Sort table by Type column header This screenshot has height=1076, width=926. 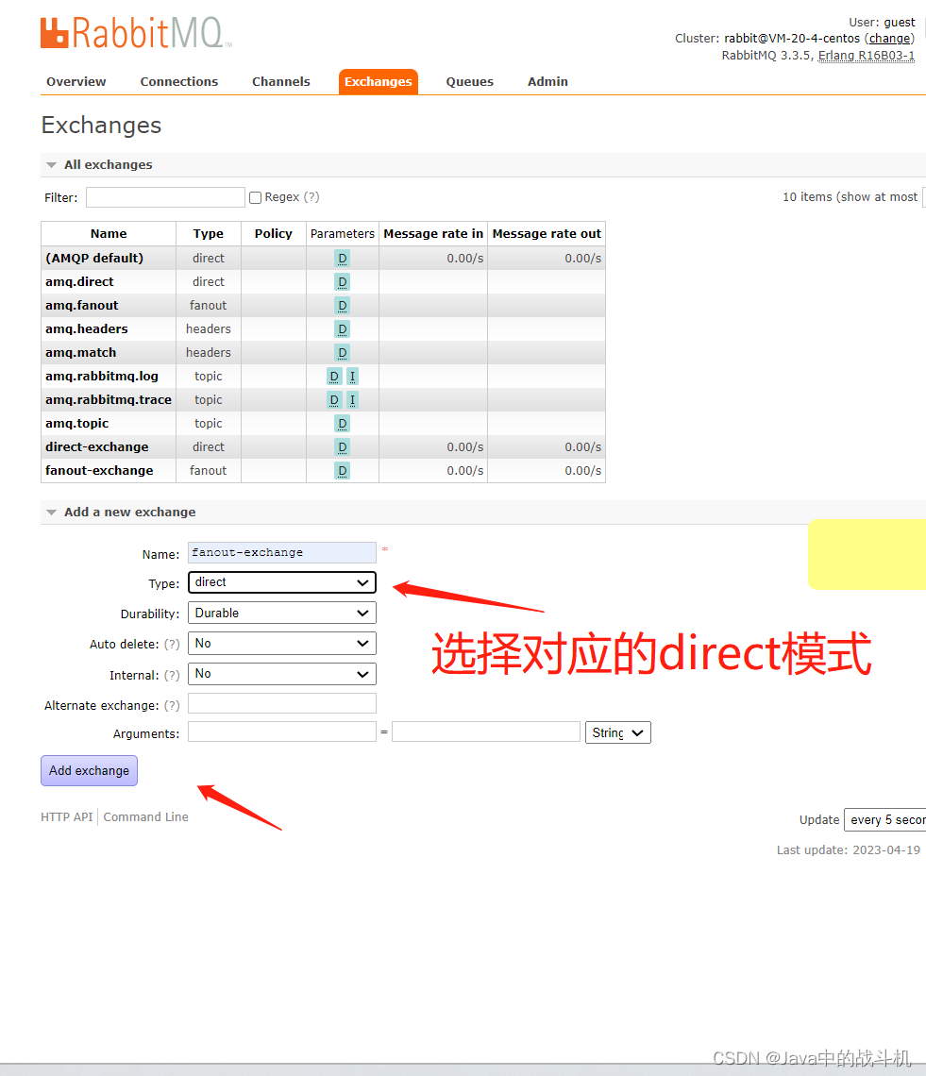(x=208, y=234)
